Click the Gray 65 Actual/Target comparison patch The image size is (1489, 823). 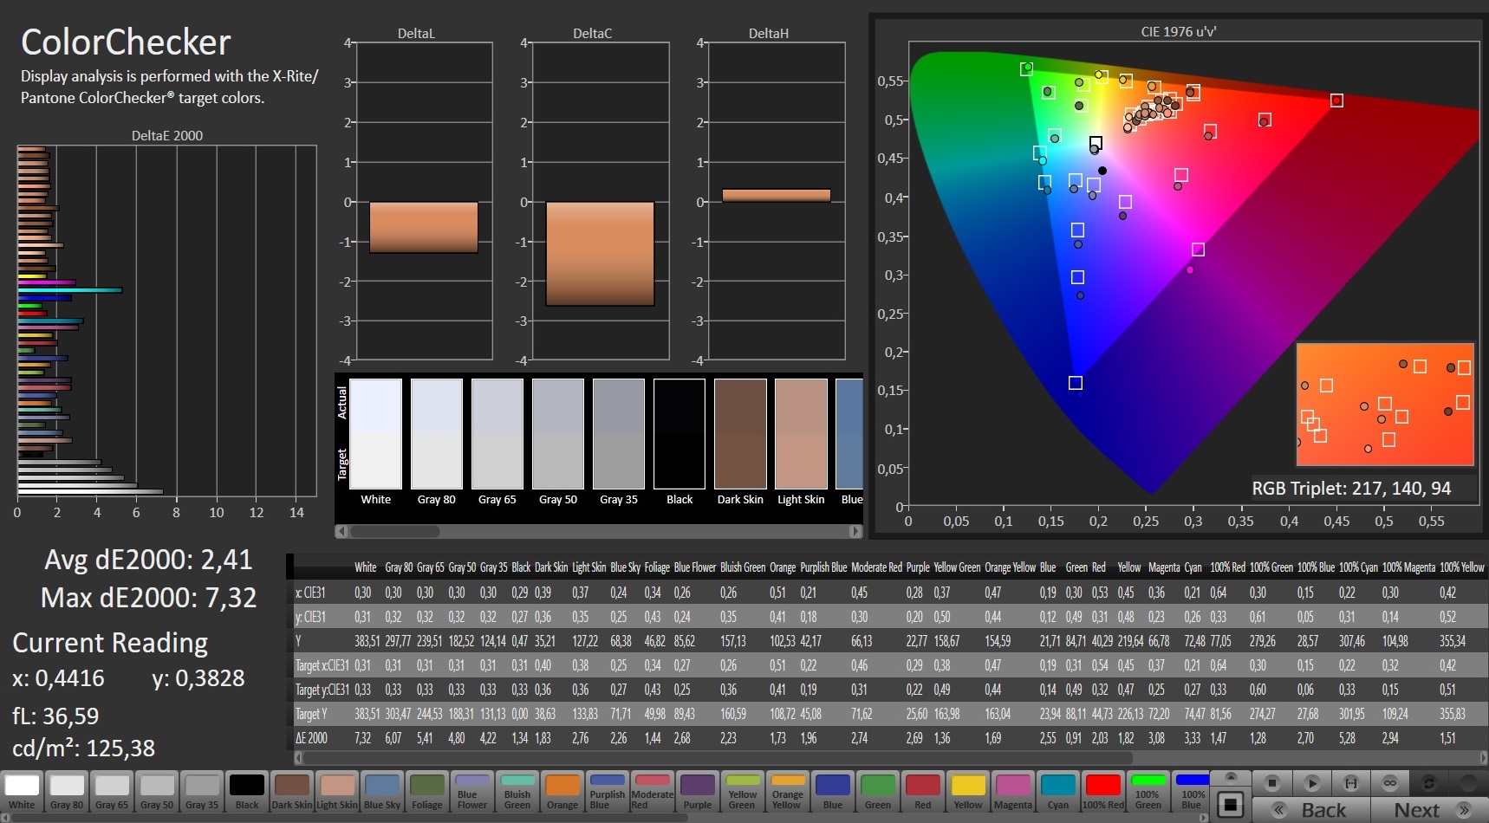tap(497, 434)
